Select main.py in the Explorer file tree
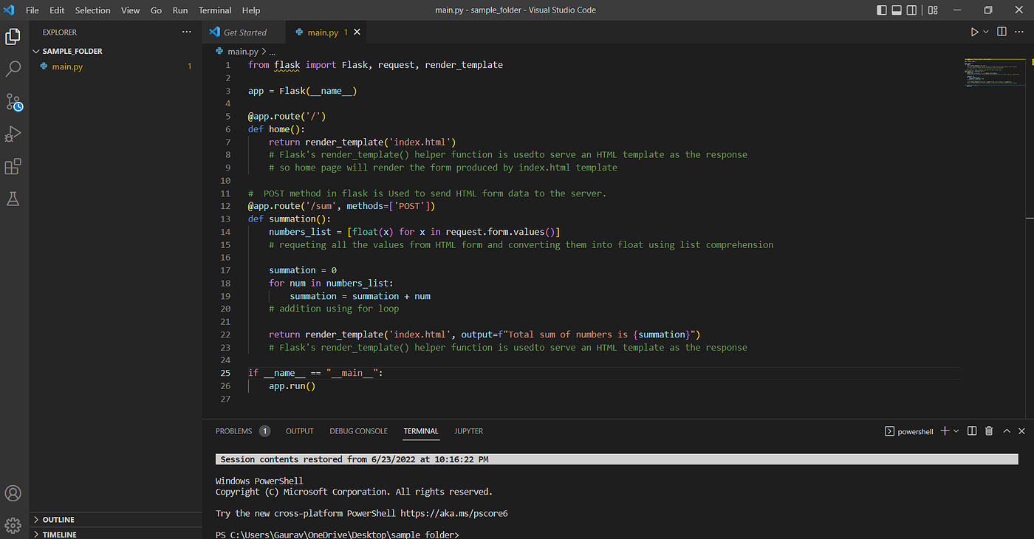 (67, 66)
